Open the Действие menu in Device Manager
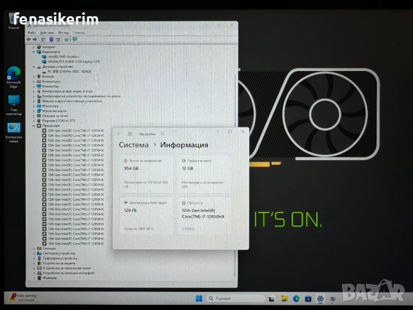 coord(47,33)
